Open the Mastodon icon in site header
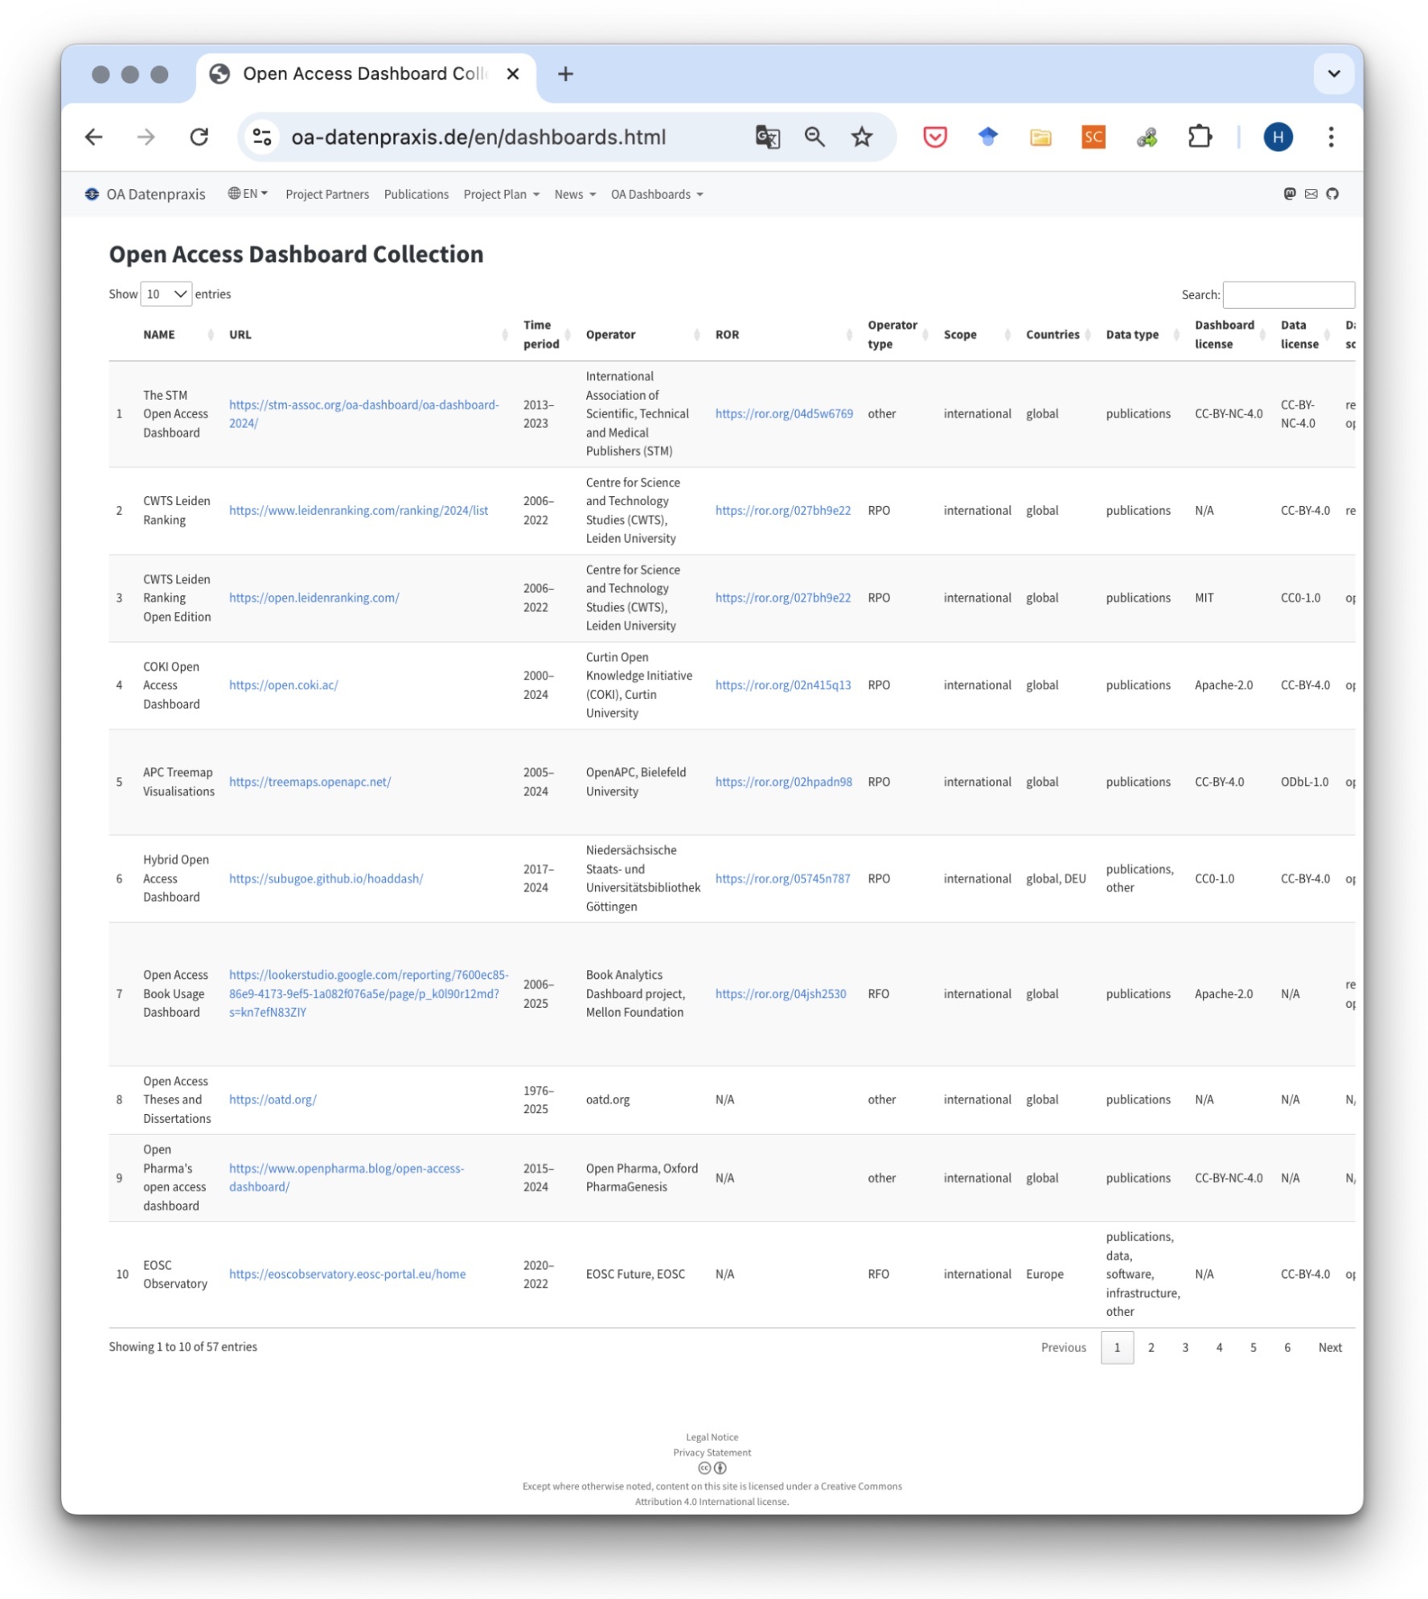 pyautogui.click(x=1289, y=194)
